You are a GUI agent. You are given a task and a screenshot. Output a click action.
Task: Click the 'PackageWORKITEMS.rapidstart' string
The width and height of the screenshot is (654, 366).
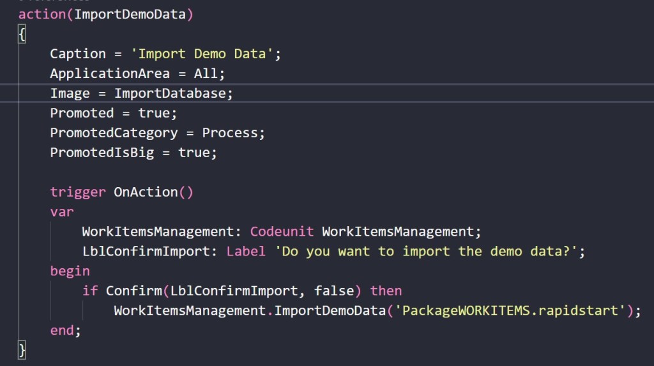(512, 311)
